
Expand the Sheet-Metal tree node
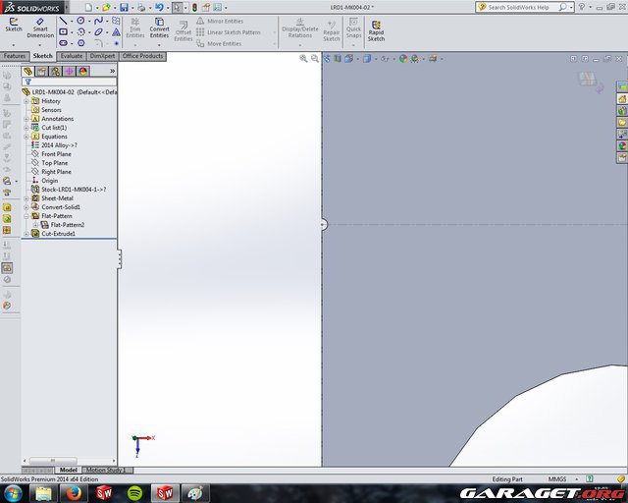point(26,198)
